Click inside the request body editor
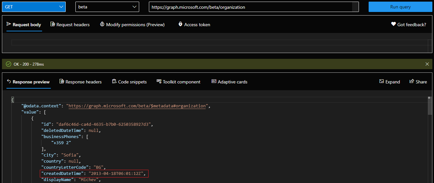 [217, 43]
